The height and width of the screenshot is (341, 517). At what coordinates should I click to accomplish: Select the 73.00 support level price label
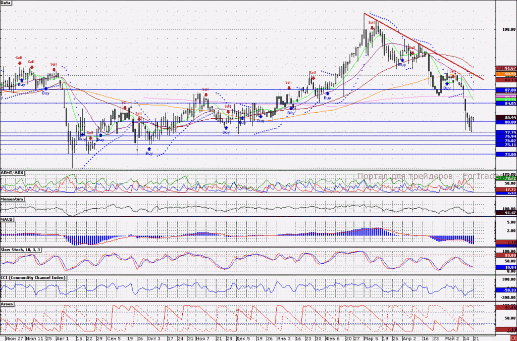(506, 155)
